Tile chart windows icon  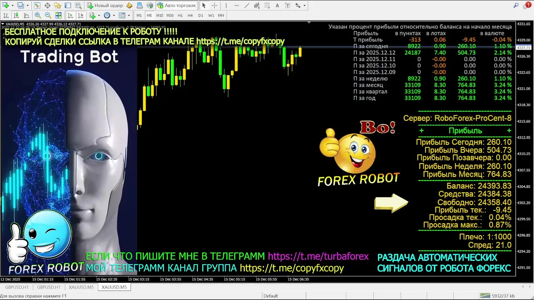tap(58, 15)
